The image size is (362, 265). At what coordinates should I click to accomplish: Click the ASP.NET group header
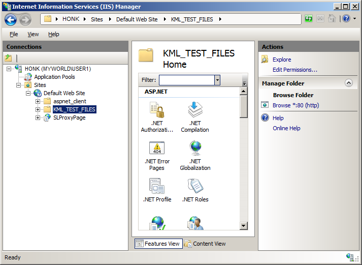click(156, 92)
